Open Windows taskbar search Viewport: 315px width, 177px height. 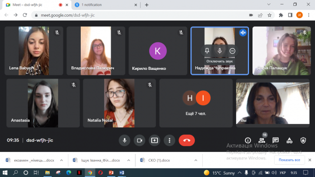pyautogui.click(x=15, y=173)
